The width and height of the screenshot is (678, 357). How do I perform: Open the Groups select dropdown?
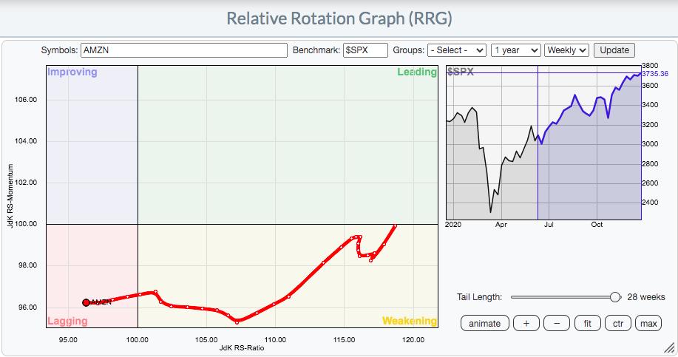tap(457, 50)
